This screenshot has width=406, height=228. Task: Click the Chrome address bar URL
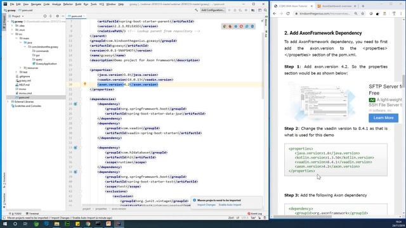324,13
